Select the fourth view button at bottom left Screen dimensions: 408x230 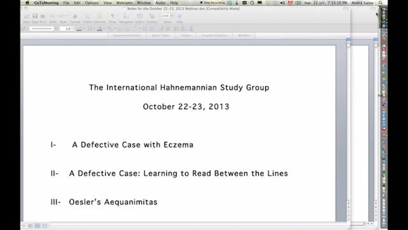[45, 226]
